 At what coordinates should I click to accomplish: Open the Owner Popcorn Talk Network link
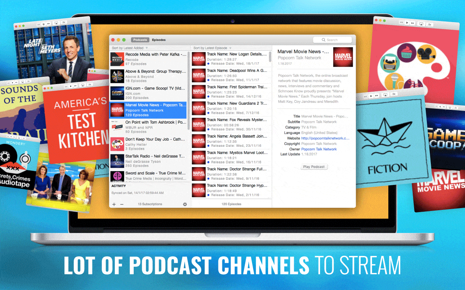[319, 149]
